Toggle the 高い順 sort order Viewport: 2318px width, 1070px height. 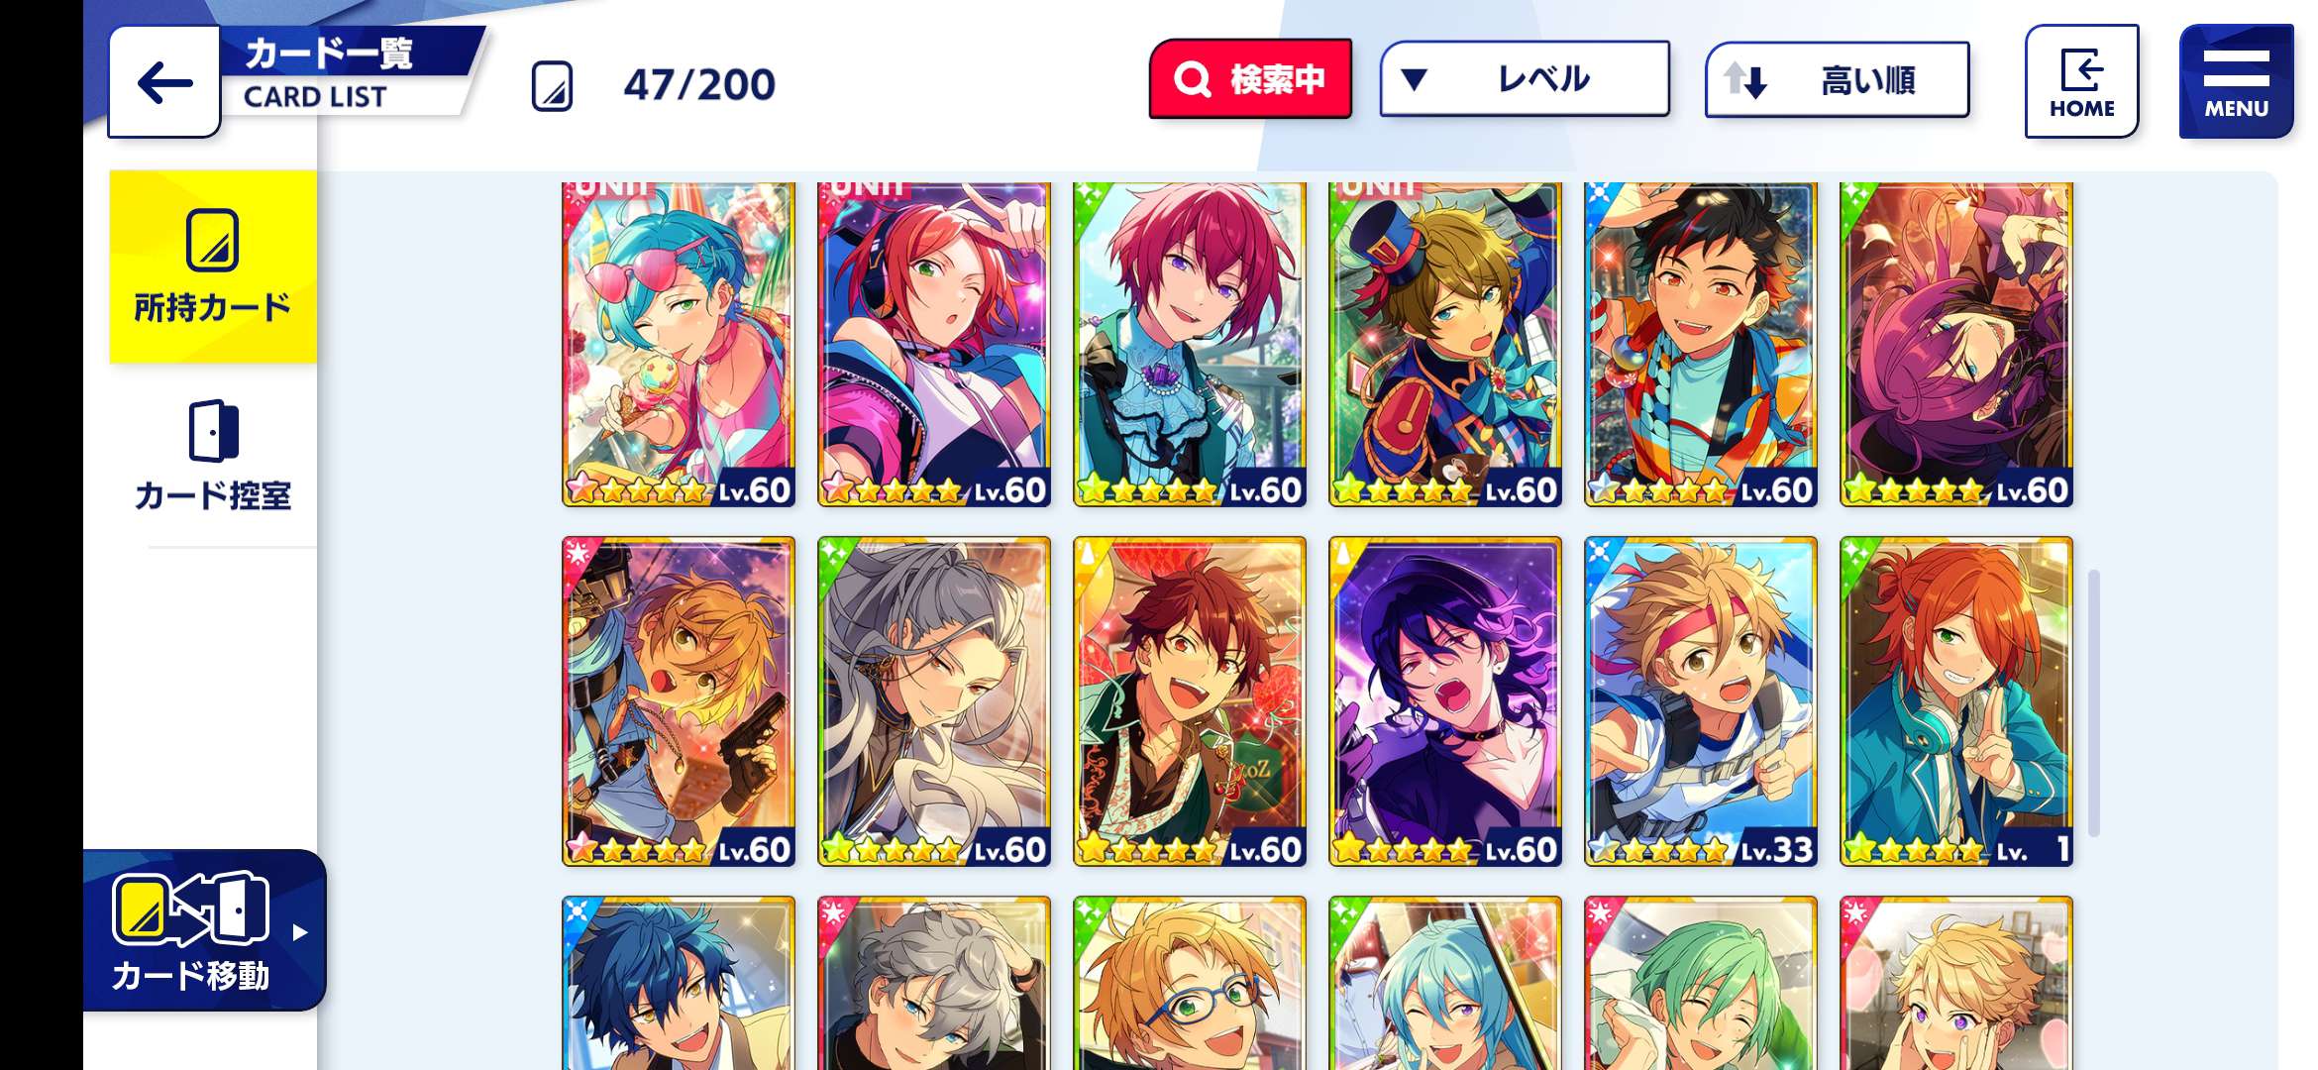(x=1837, y=79)
